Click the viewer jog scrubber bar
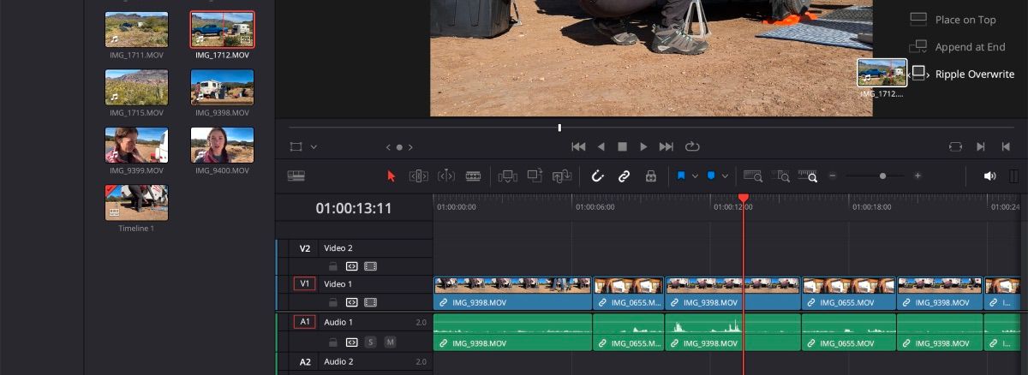The height and width of the screenshot is (375, 1028). (652, 128)
